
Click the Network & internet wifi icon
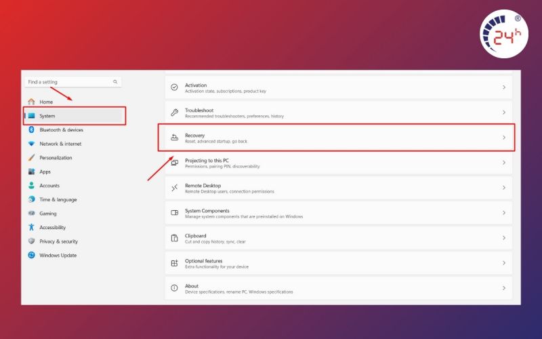click(31, 144)
